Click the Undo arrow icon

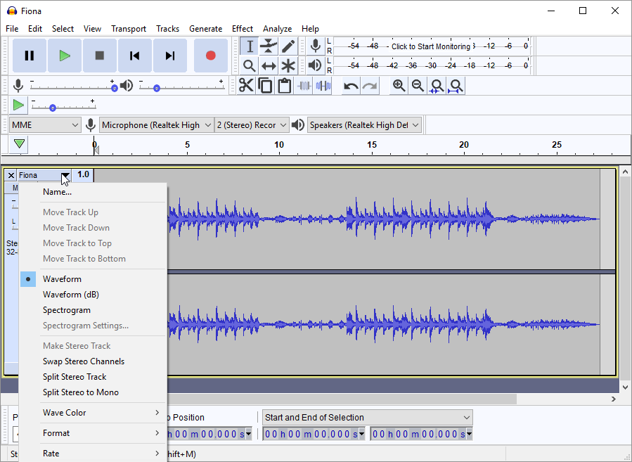coord(351,86)
